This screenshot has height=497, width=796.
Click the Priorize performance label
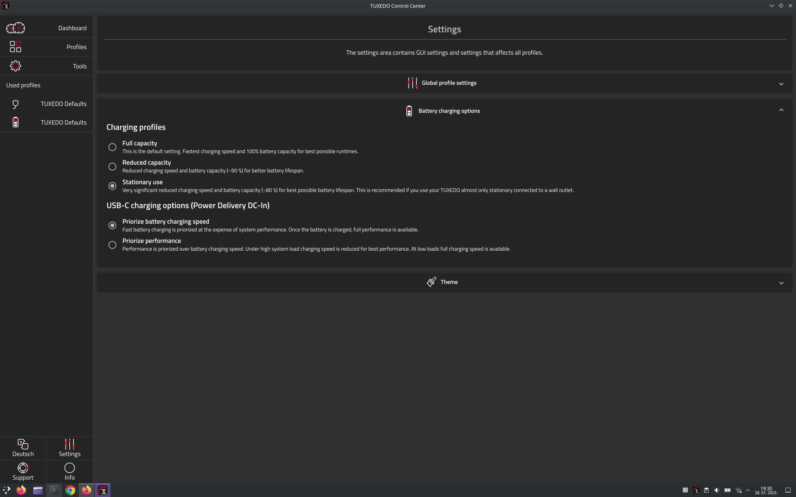[x=152, y=241]
